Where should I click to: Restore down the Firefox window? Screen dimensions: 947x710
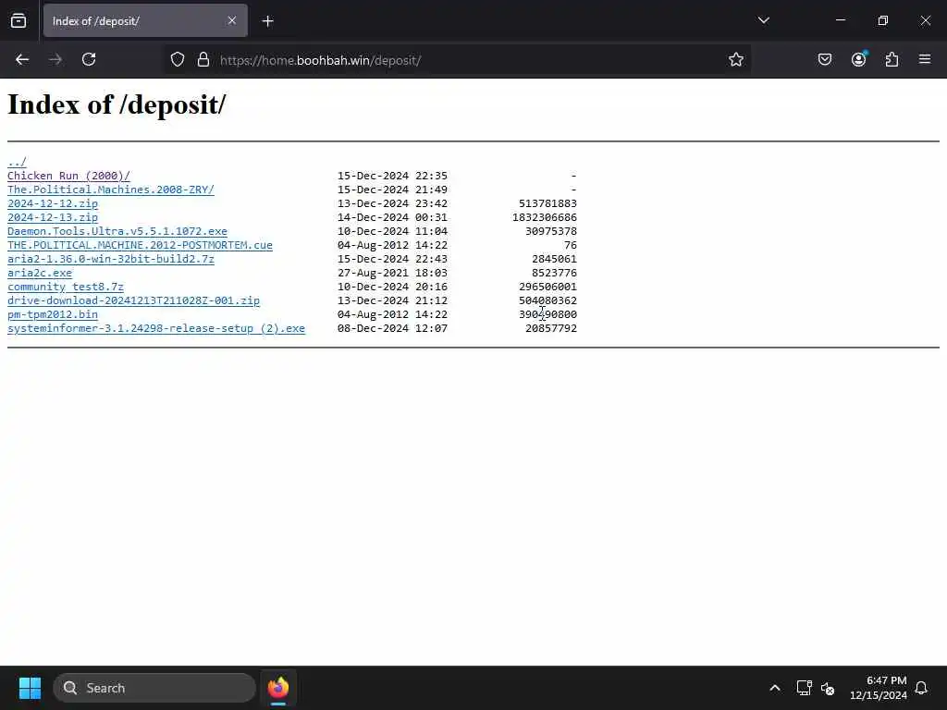[x=883, y=20]
